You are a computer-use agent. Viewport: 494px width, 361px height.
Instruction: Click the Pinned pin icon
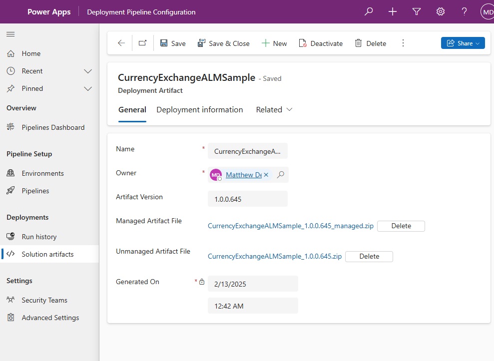point(10,88)
